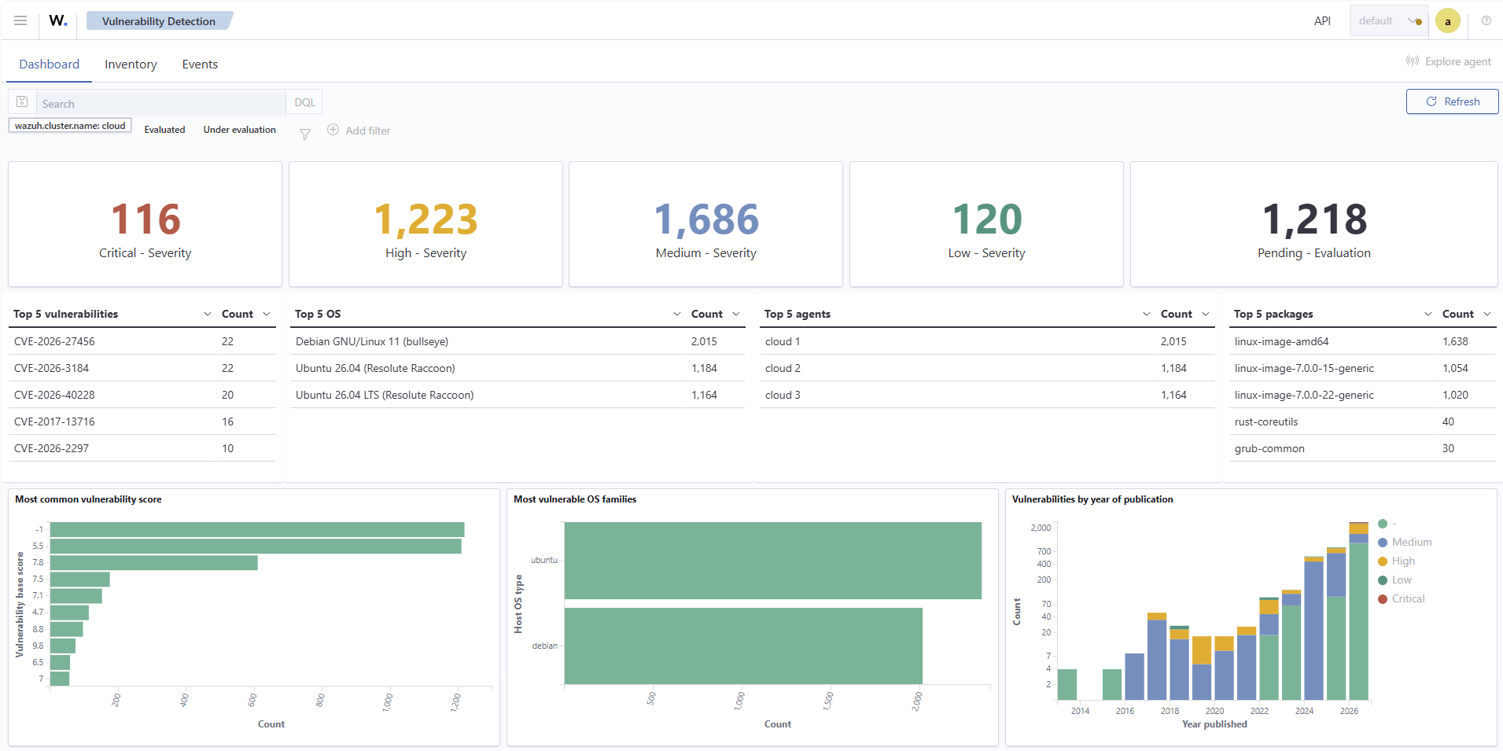Click the Add filter plus icon

[x=333, y=130]
